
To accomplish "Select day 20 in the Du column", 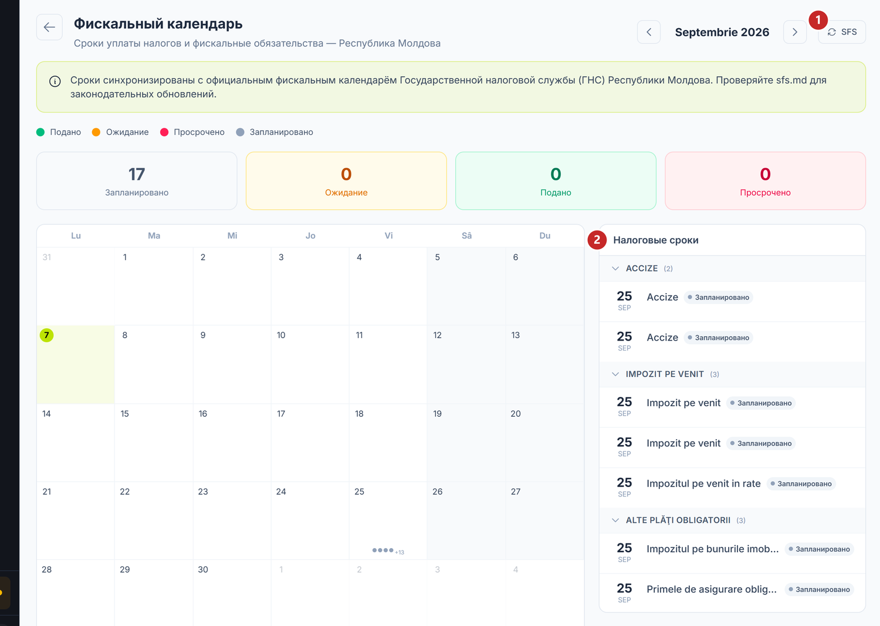I will [544, 443].
